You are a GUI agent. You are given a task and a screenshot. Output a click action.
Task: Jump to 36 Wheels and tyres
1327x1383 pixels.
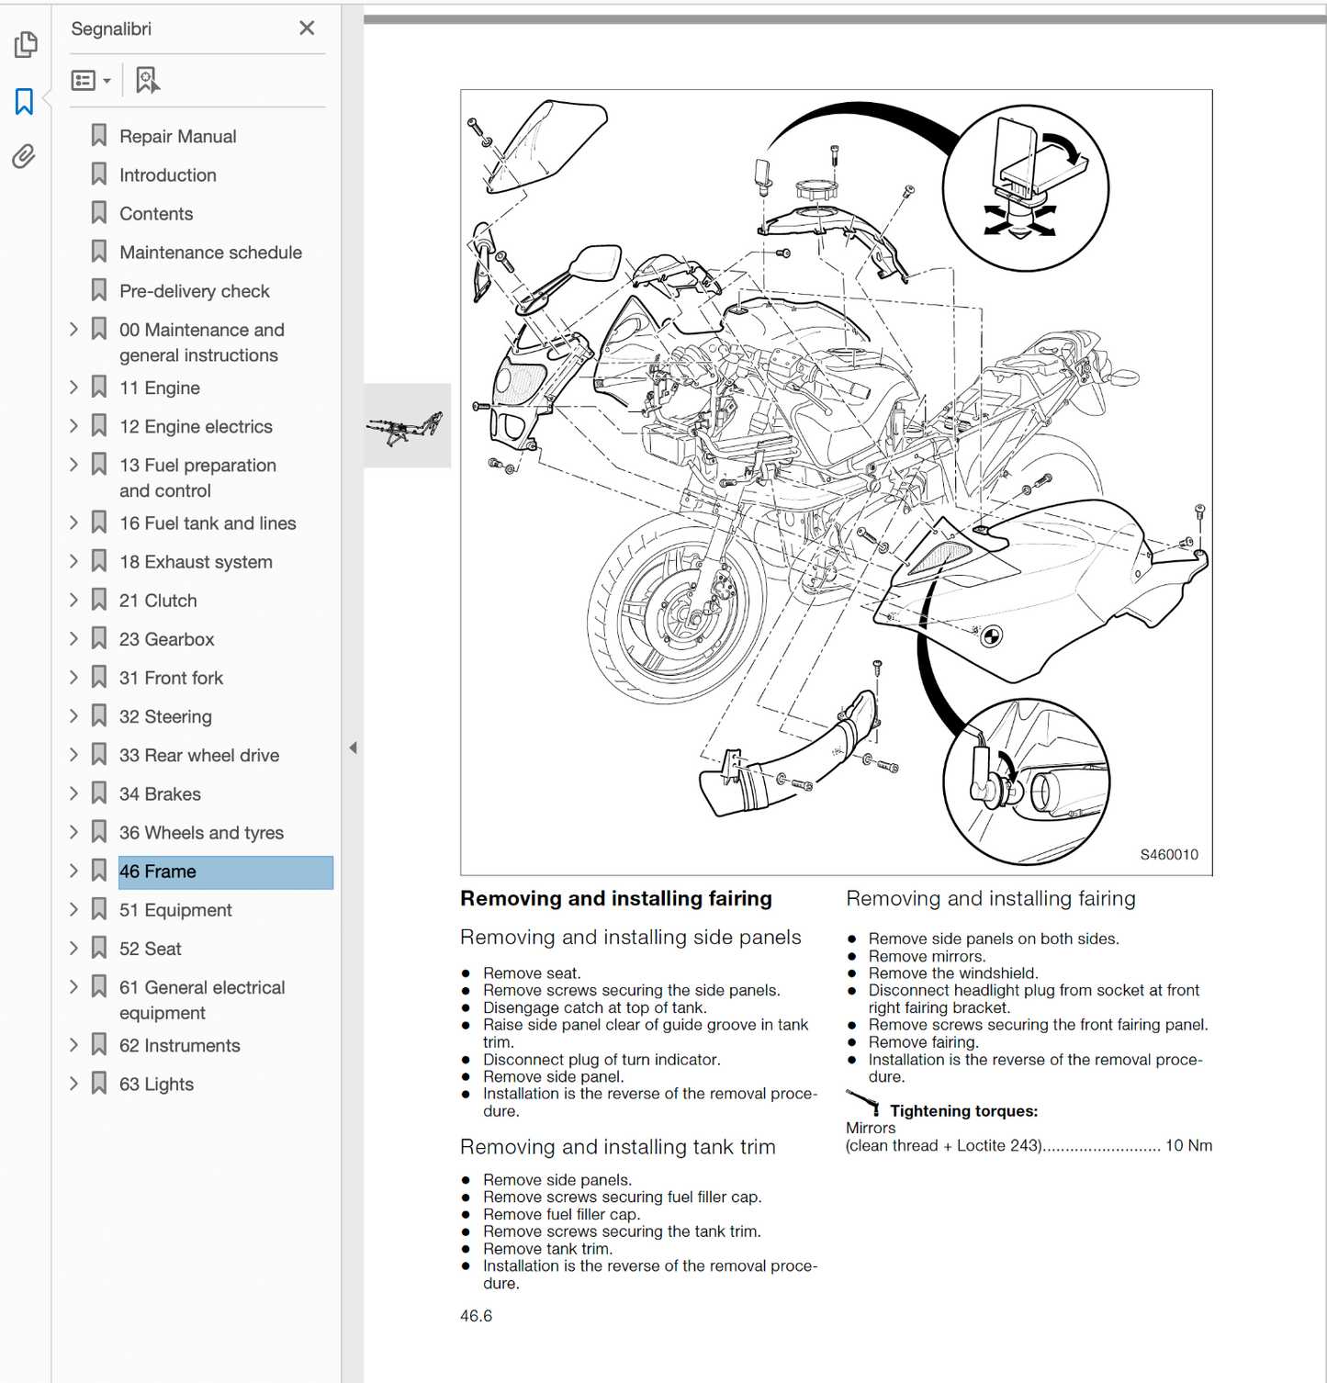[201, 833]
